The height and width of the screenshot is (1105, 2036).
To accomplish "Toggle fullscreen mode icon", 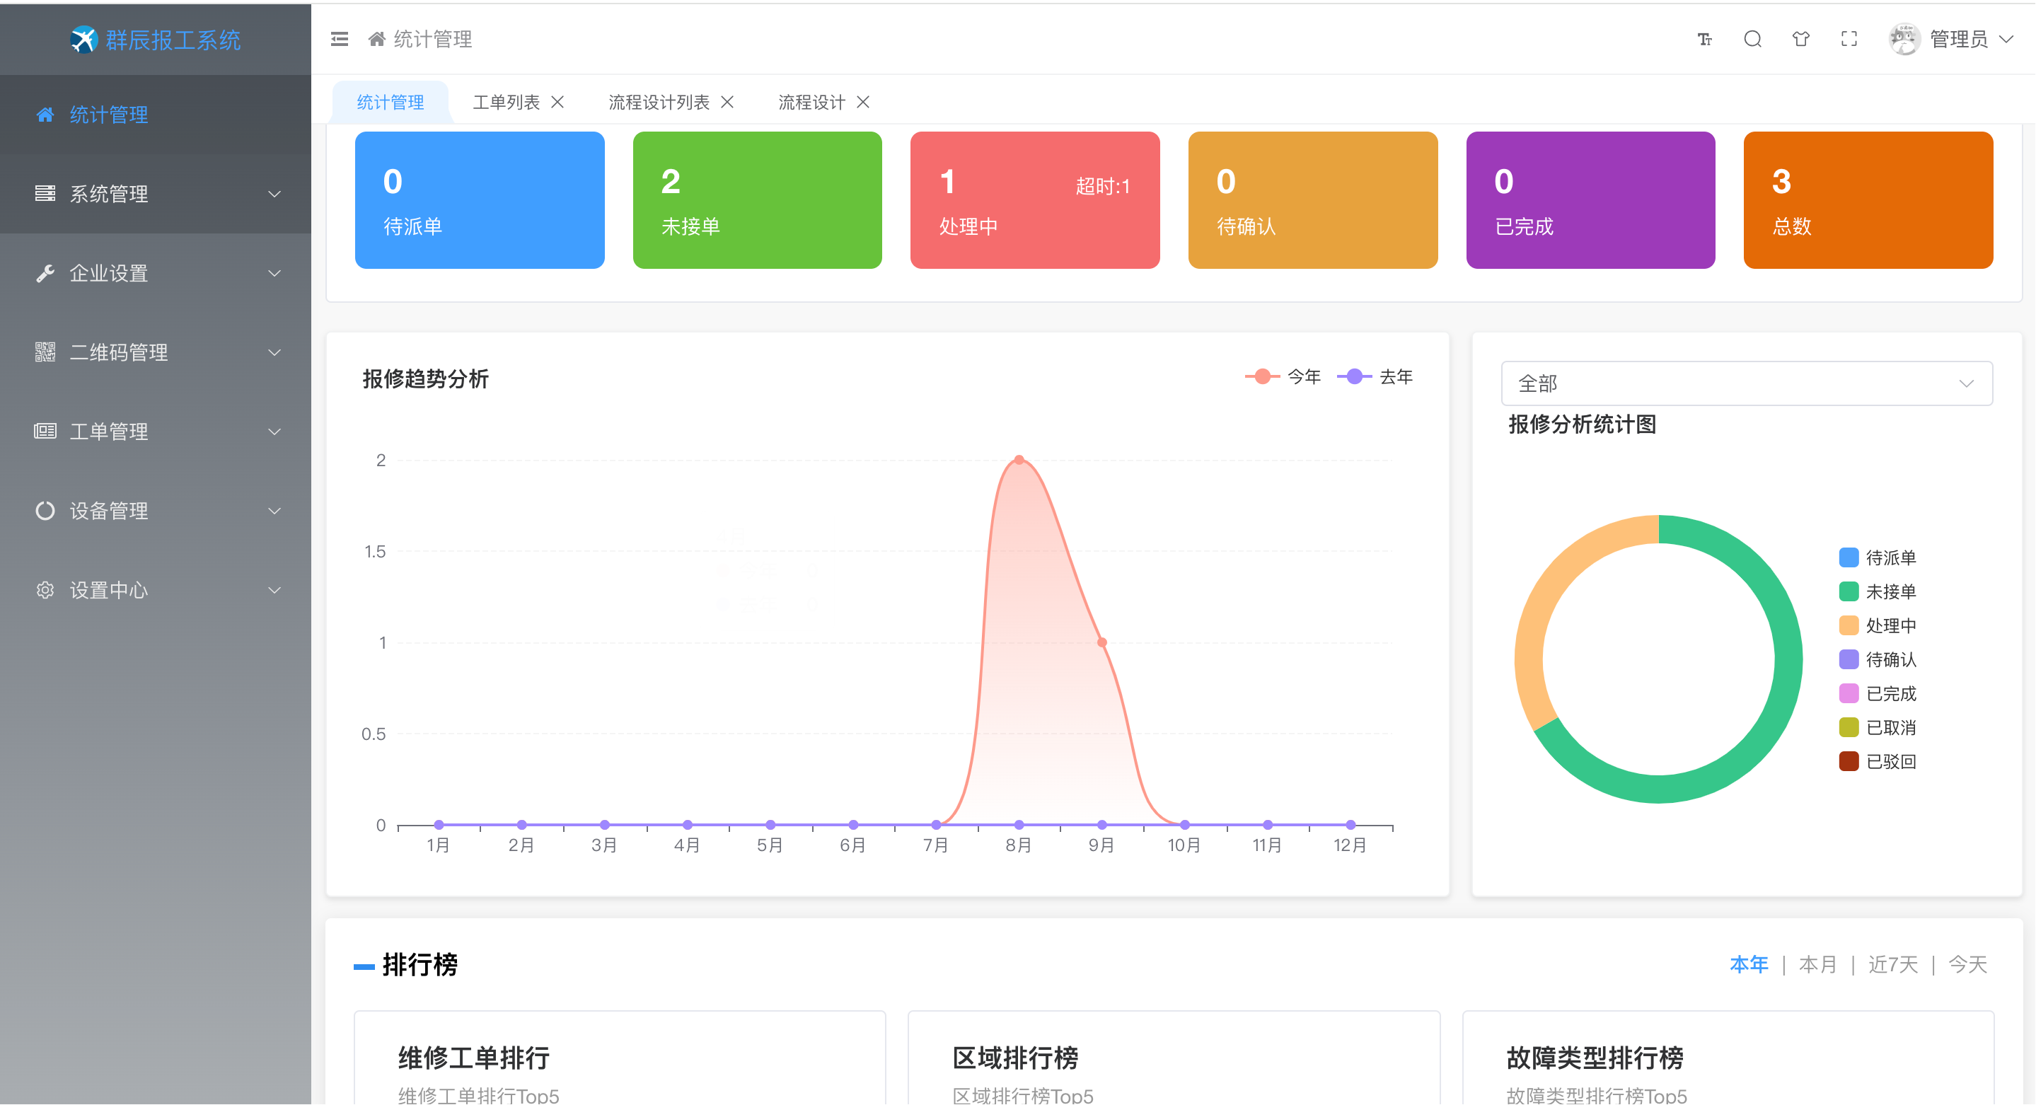I will pos(1849,39).
